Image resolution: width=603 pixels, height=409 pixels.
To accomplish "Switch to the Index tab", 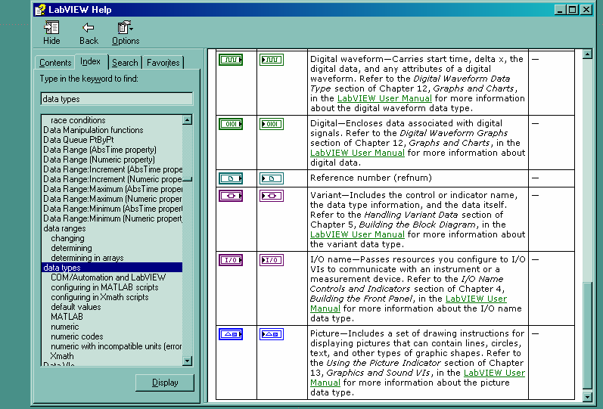I will pos(90,61).
